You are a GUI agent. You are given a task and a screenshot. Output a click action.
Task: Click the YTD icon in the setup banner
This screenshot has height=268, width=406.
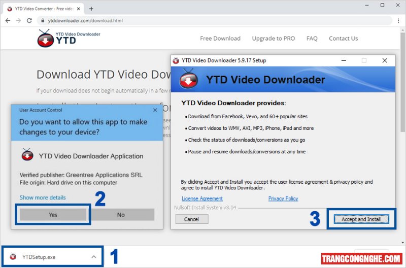click(188, 79)
